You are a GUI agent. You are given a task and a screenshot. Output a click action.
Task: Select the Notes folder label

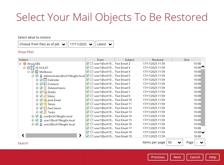tap(52, 104)
